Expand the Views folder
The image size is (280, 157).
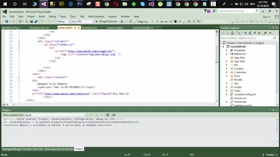tap(226, 91)
